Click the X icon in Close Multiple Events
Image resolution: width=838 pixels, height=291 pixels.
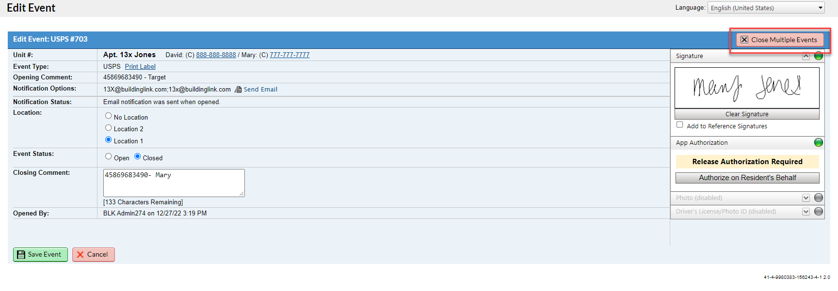(x=745, y=40)
